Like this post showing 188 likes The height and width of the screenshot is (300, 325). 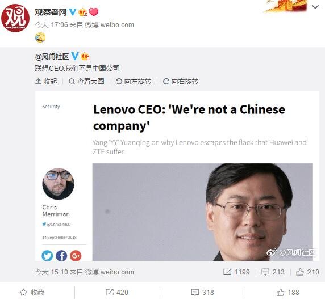pos(288,293)
